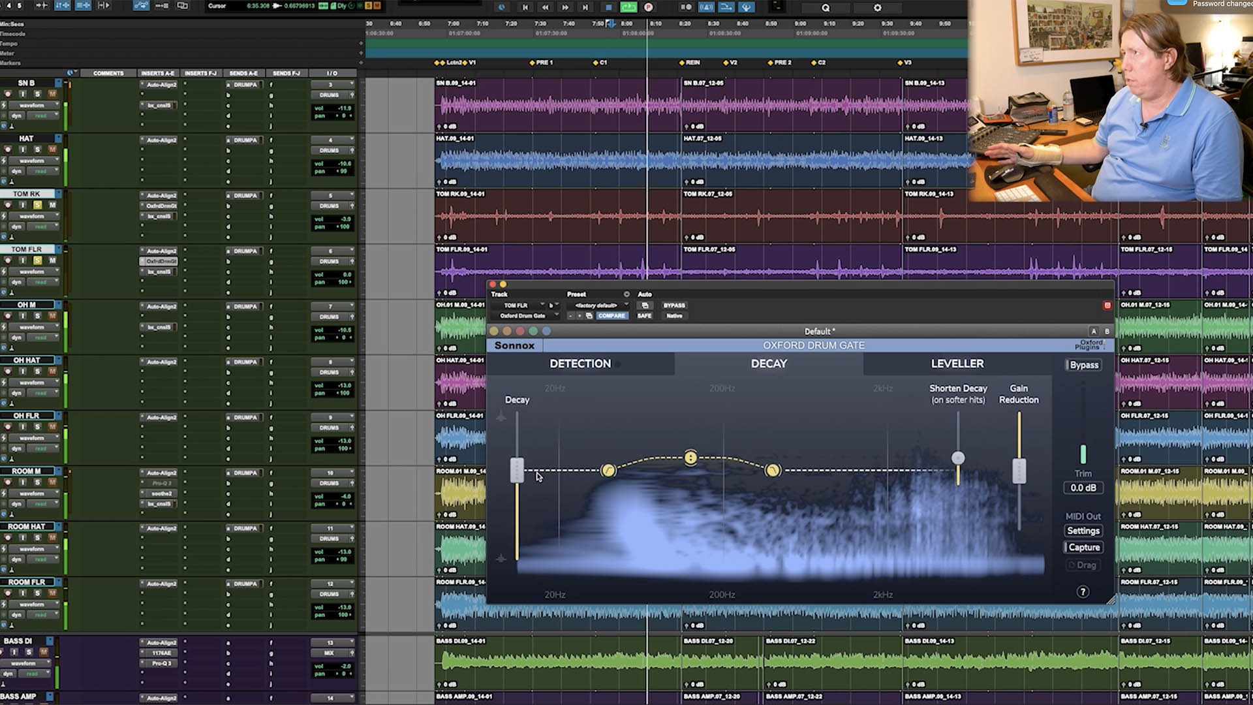1253x705 pixels.
Task: Open the gear settings icon in top bar
Action: pyautogui.click(x=877, y=8)
